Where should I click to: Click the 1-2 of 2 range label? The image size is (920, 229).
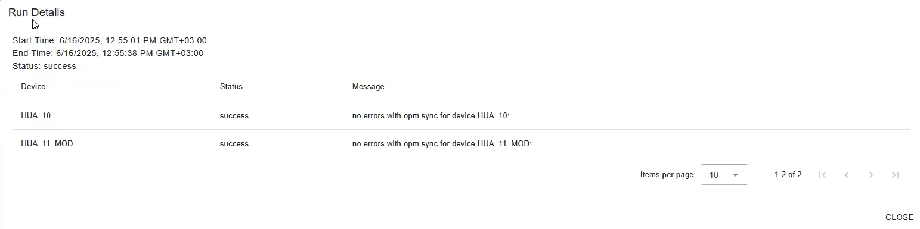click(788, 175)
